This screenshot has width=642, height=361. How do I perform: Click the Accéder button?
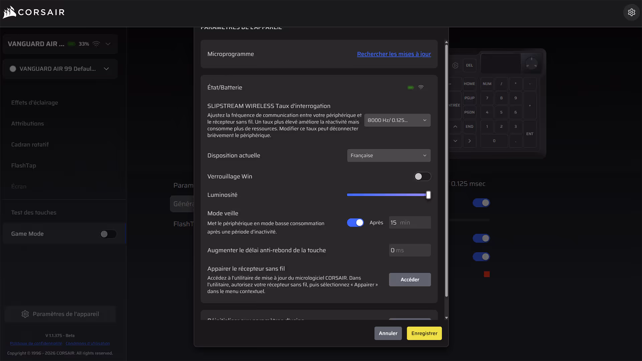[x=410, y=280]
